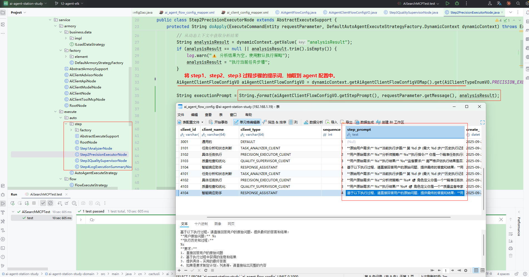
Task: Switch to Step3QualitySupervisorNode.java tab
Action: click(x=413, y=13)
